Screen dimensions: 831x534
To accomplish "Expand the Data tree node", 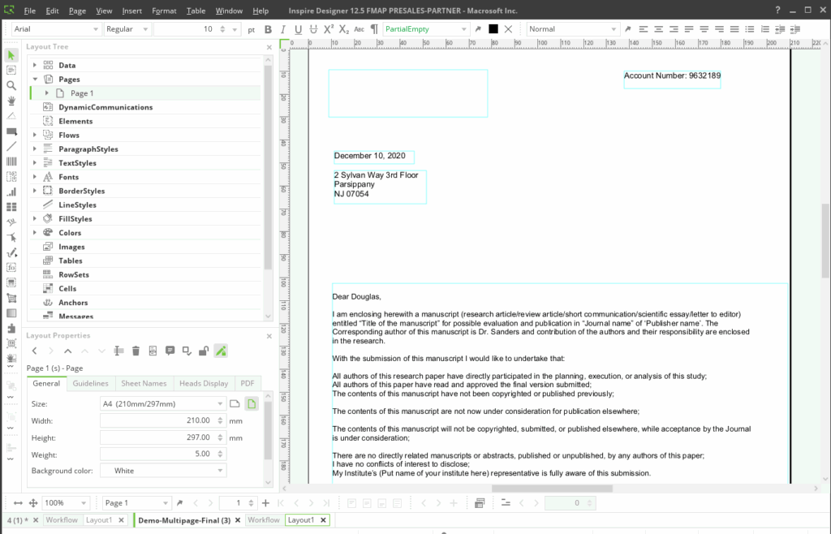I will (35, 65).
